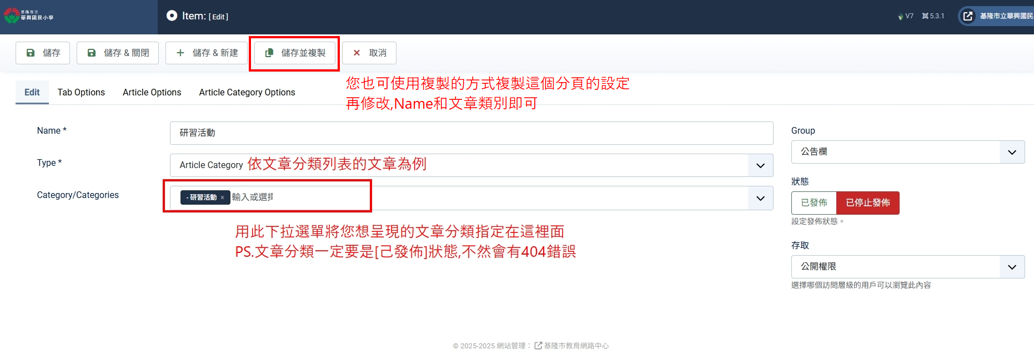Open the Category/Categories dropdown arrow
This screenshot has height=355, width=1034.
tap(760, 198)
